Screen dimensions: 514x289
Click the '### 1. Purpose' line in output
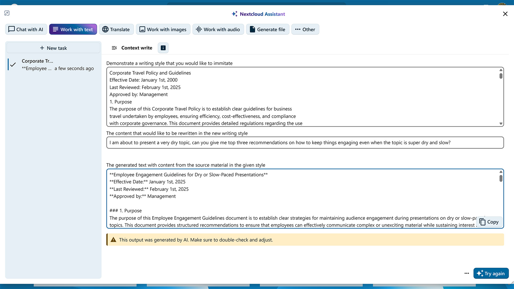pyautogui.click(x=126, y=211)
